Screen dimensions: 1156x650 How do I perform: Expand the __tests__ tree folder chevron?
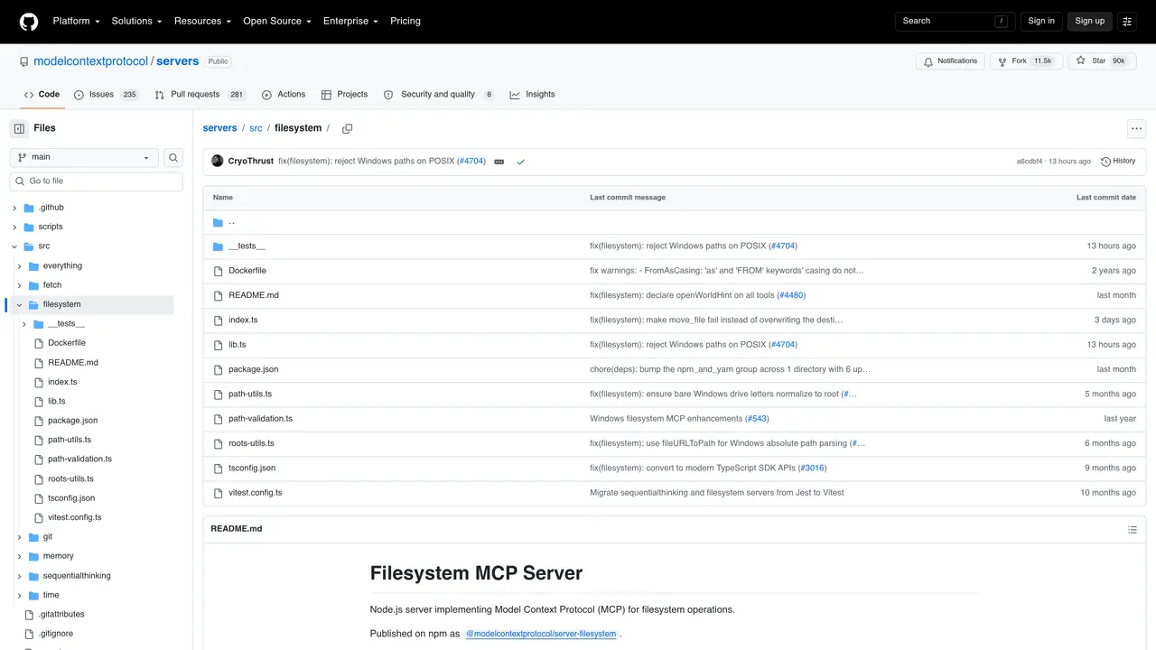point(24,324)
